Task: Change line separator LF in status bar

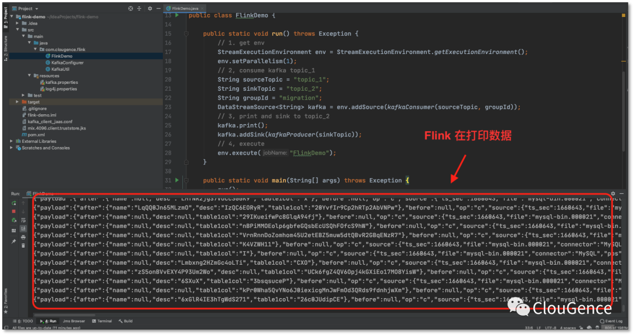Action: click(x=539, y=328)
